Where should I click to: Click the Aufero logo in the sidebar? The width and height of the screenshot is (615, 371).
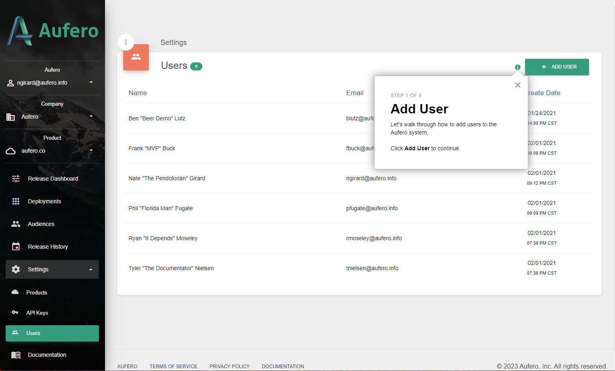click(52, 31)
